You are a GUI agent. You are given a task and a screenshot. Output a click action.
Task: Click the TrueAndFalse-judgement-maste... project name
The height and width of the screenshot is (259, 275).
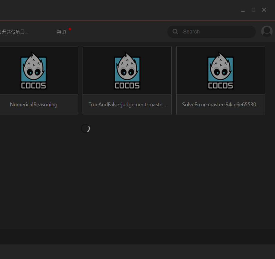tap(127, 105)
